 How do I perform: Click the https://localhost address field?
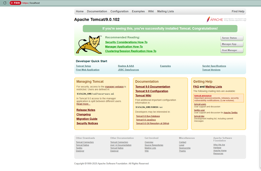point(31,3)
